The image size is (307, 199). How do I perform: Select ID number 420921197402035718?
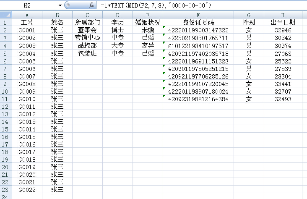pos(198,53)
